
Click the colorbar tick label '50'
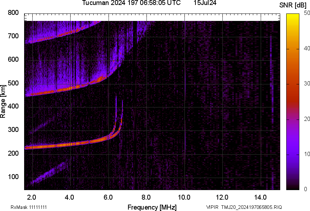tap(307, 13)
